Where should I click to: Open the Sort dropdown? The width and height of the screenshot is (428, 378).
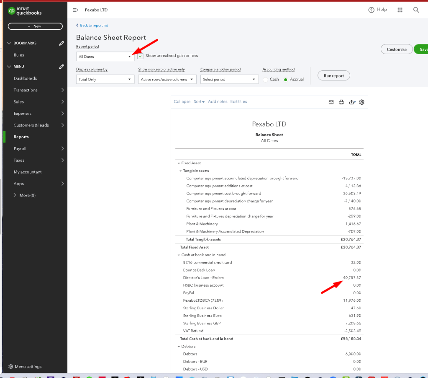tap(199, 101)
